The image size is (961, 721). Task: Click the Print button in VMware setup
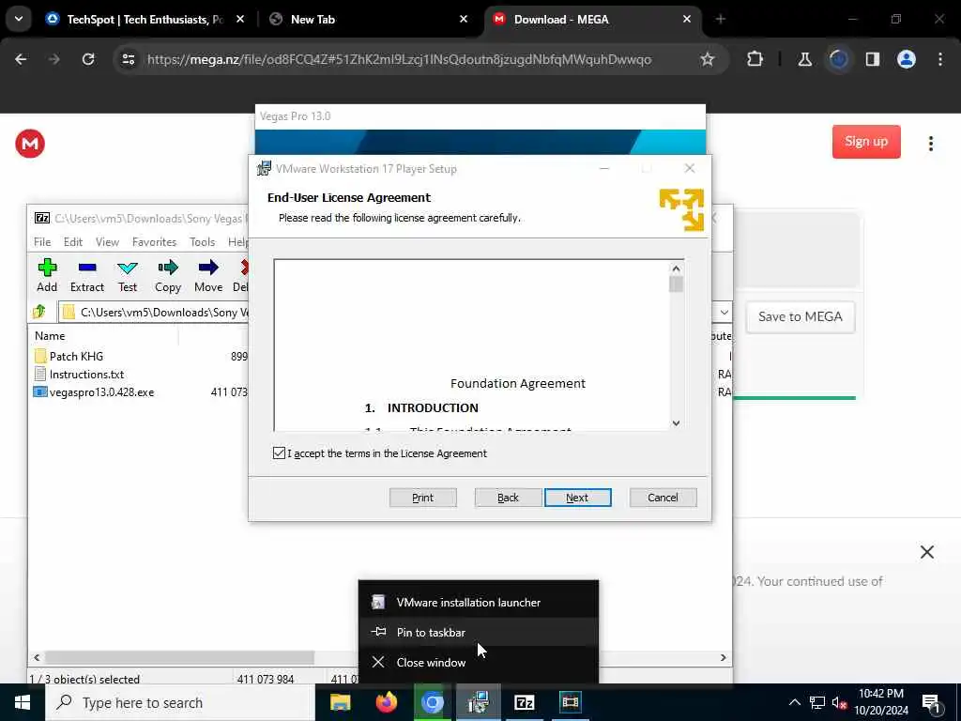coord(423,498)
